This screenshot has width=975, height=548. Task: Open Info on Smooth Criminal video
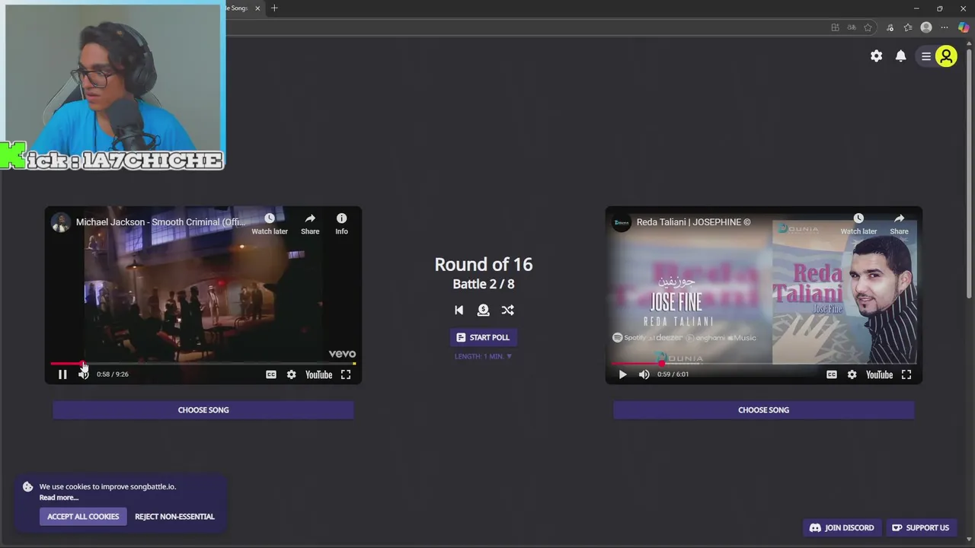341,224
